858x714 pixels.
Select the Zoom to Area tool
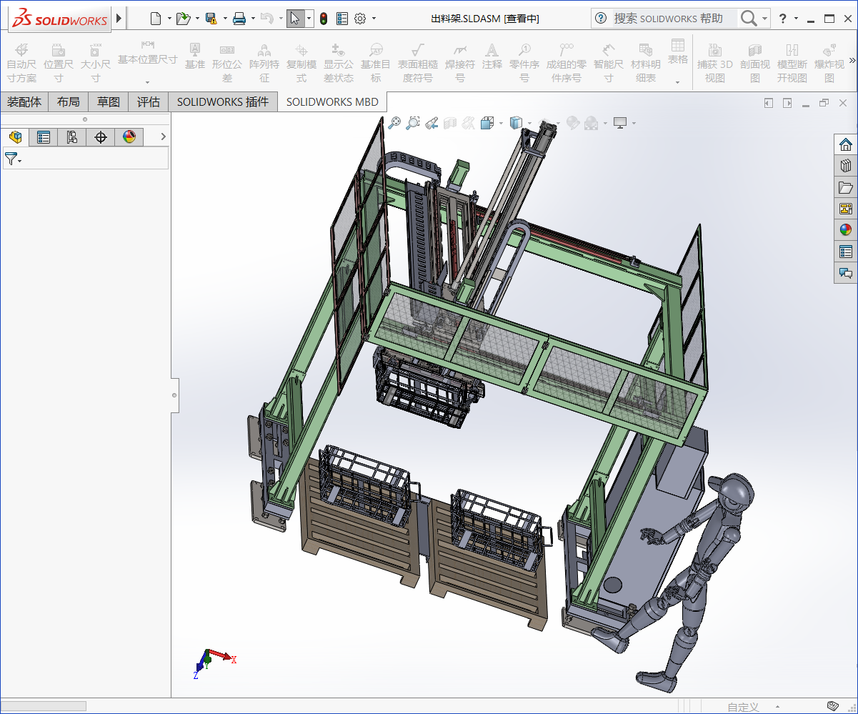412,122
